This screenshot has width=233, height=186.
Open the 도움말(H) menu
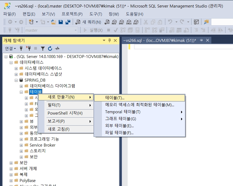[135, 14]
